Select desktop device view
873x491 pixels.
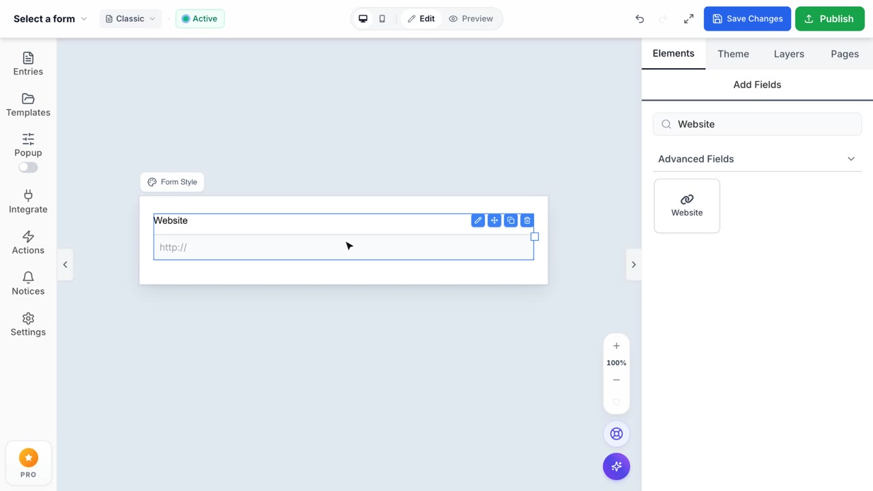[x=363, y=19]
